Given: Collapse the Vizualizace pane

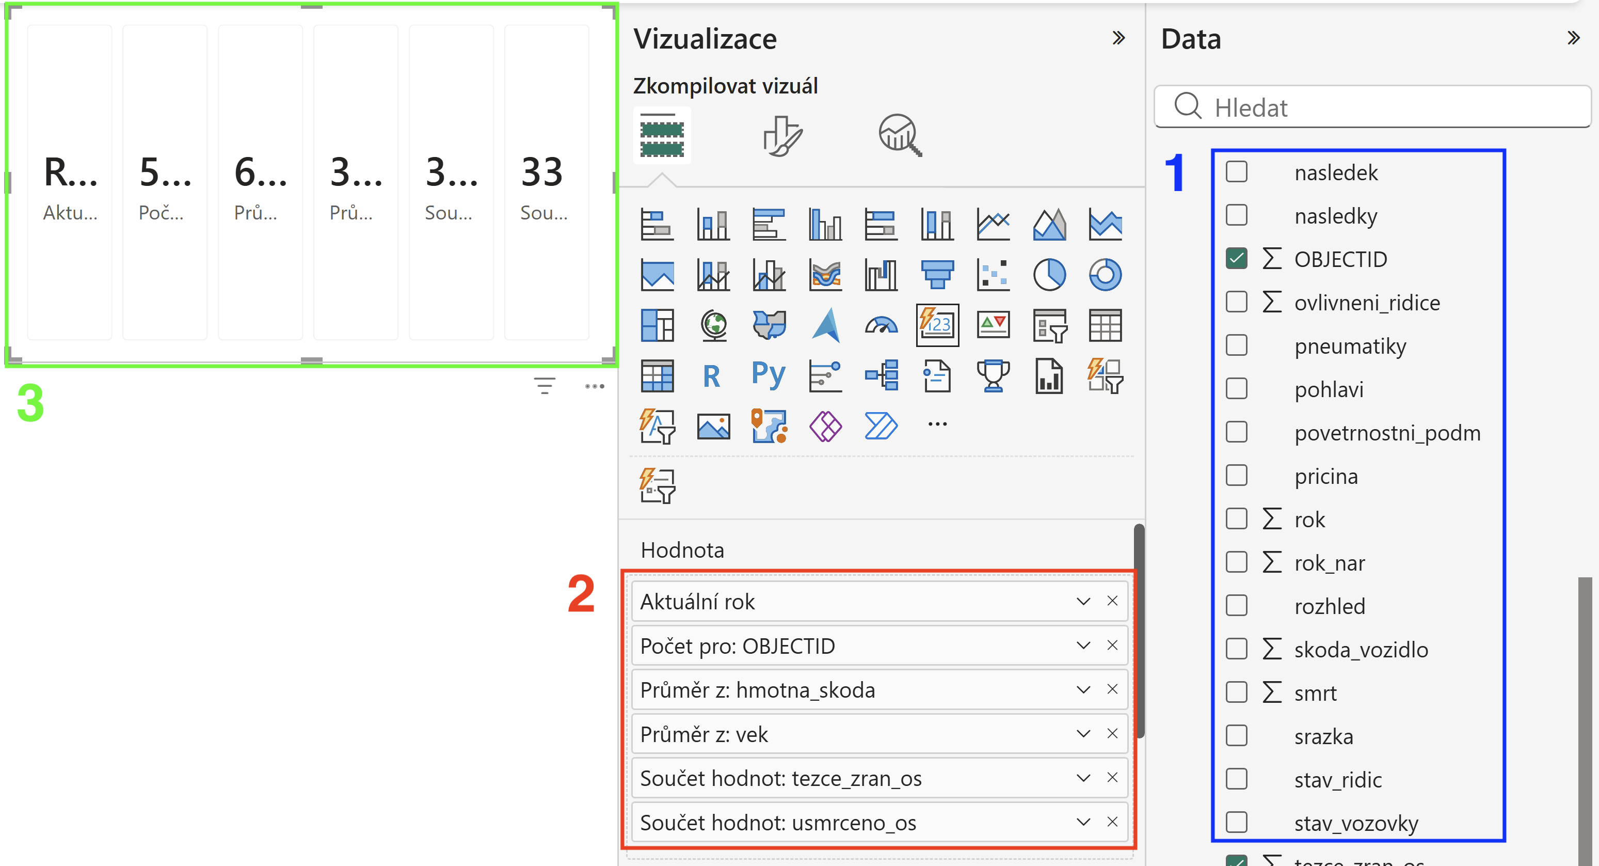Looking at the screenshot, I should point(1118,38).
